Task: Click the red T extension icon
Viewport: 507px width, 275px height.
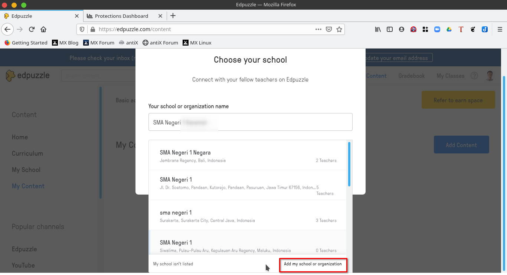Action: (x=461, y=29)
